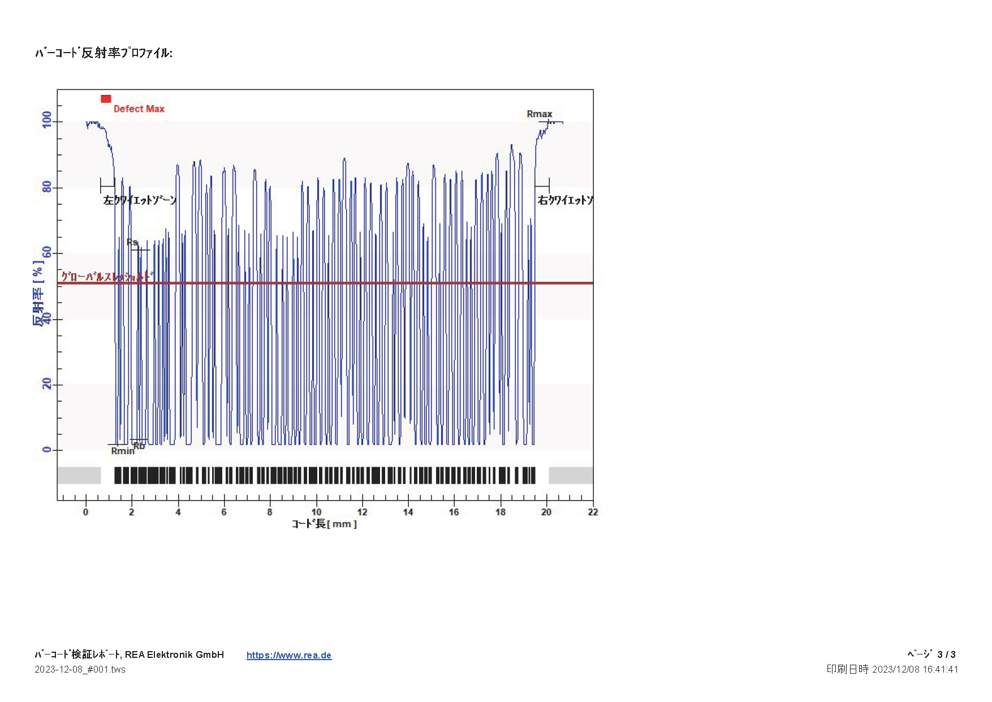Click the x-axis tick label '22'
Image resolution: width=992 pixels, height=702 pixels.
click(x=593, y=512)
